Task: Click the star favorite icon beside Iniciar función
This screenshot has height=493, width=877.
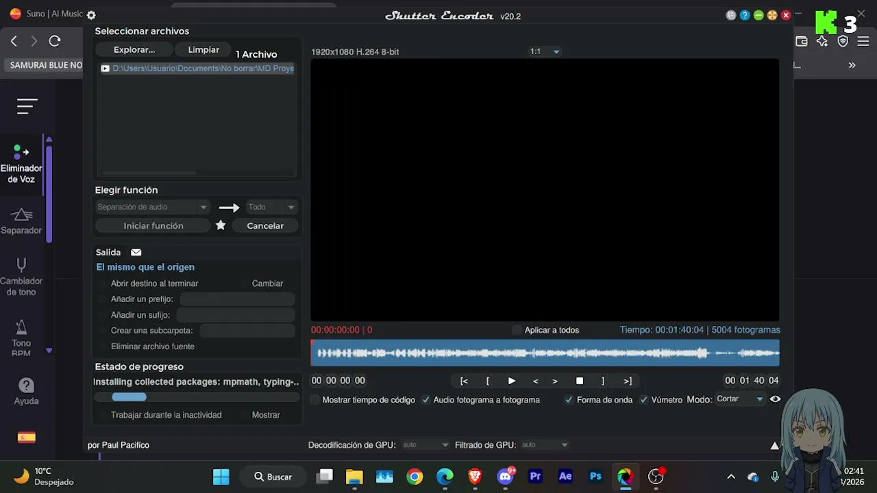Action: (221, 225)
